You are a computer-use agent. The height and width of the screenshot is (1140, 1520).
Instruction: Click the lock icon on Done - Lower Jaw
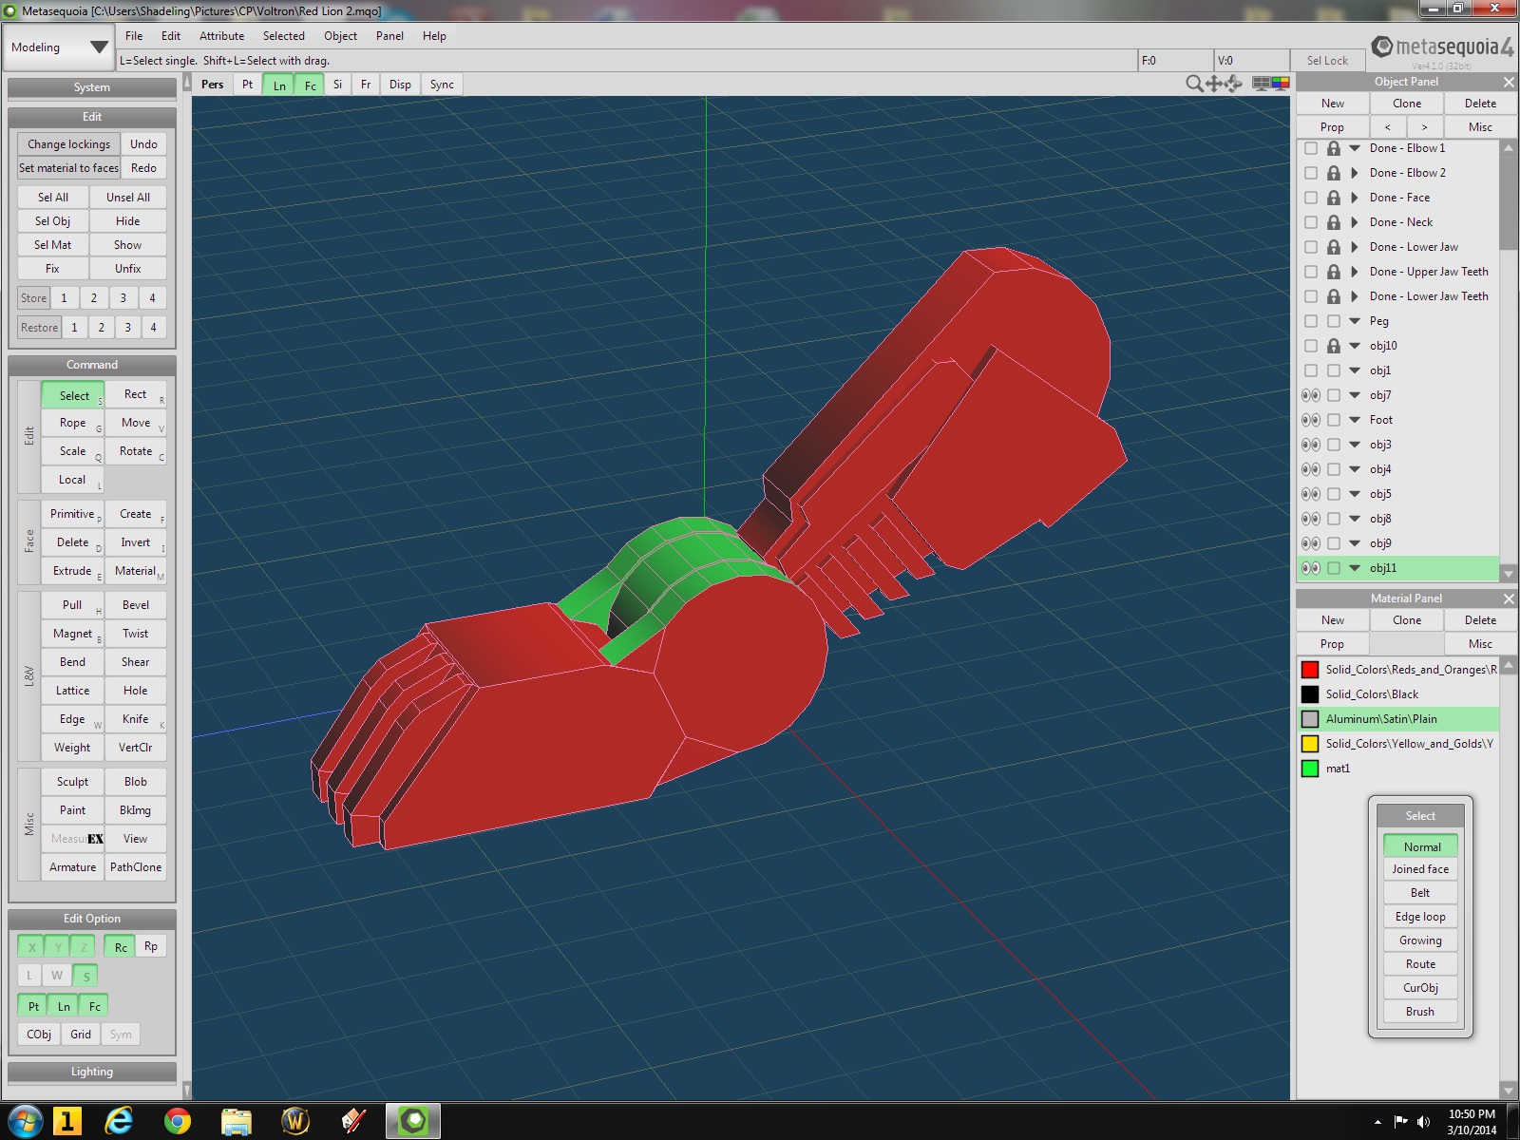coord(1334,247)
